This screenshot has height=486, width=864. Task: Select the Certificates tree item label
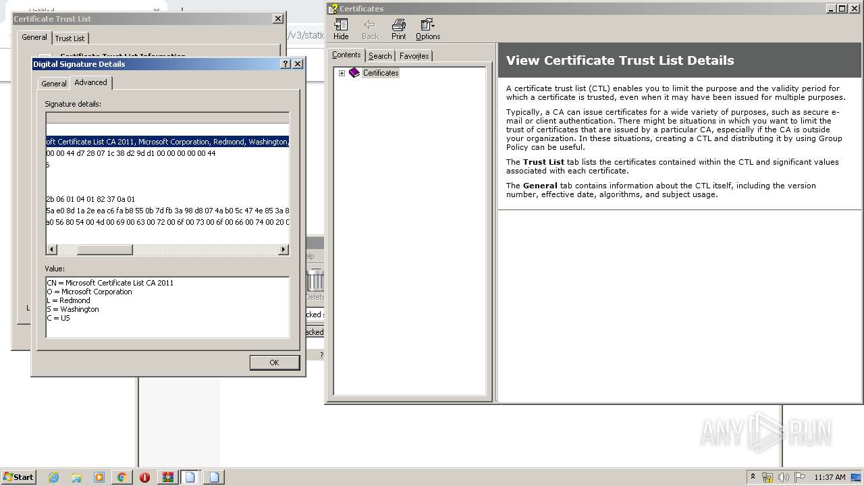(381, 73)
